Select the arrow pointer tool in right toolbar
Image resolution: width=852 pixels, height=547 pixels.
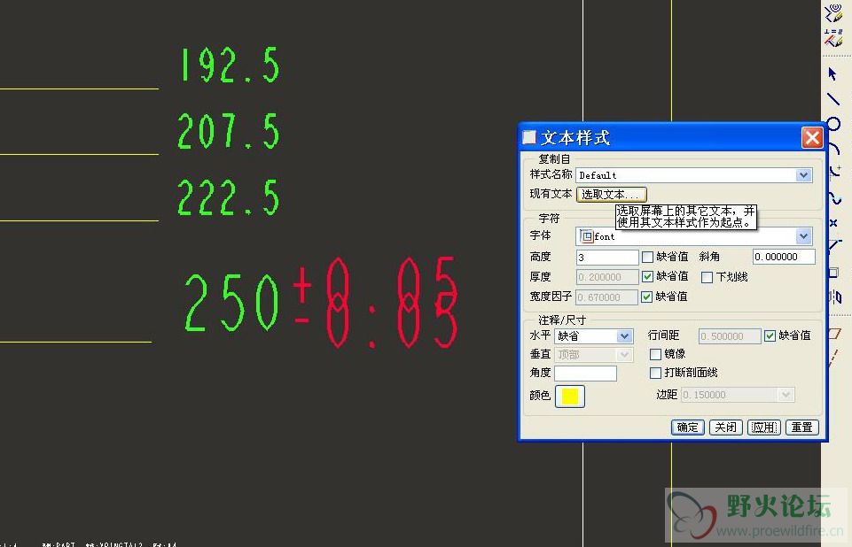pos(832,73)
